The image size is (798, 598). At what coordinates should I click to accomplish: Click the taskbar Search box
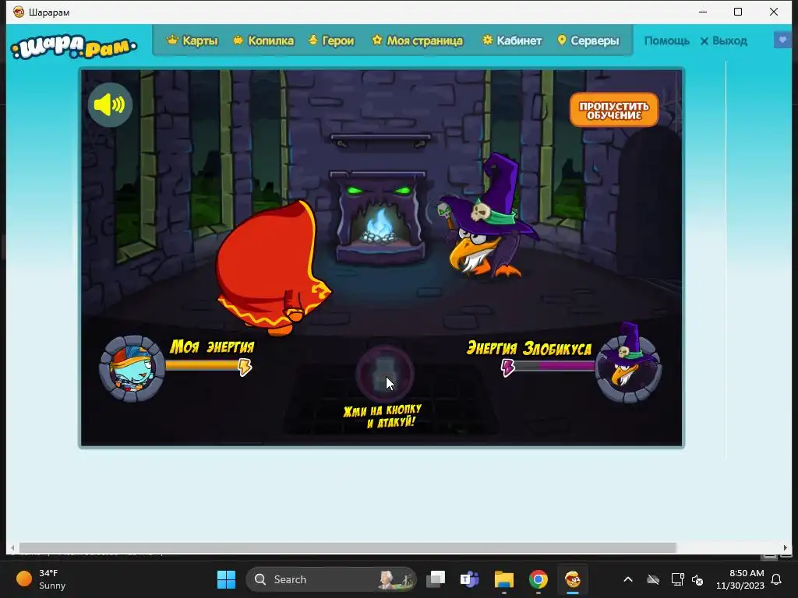pos(331,579)
